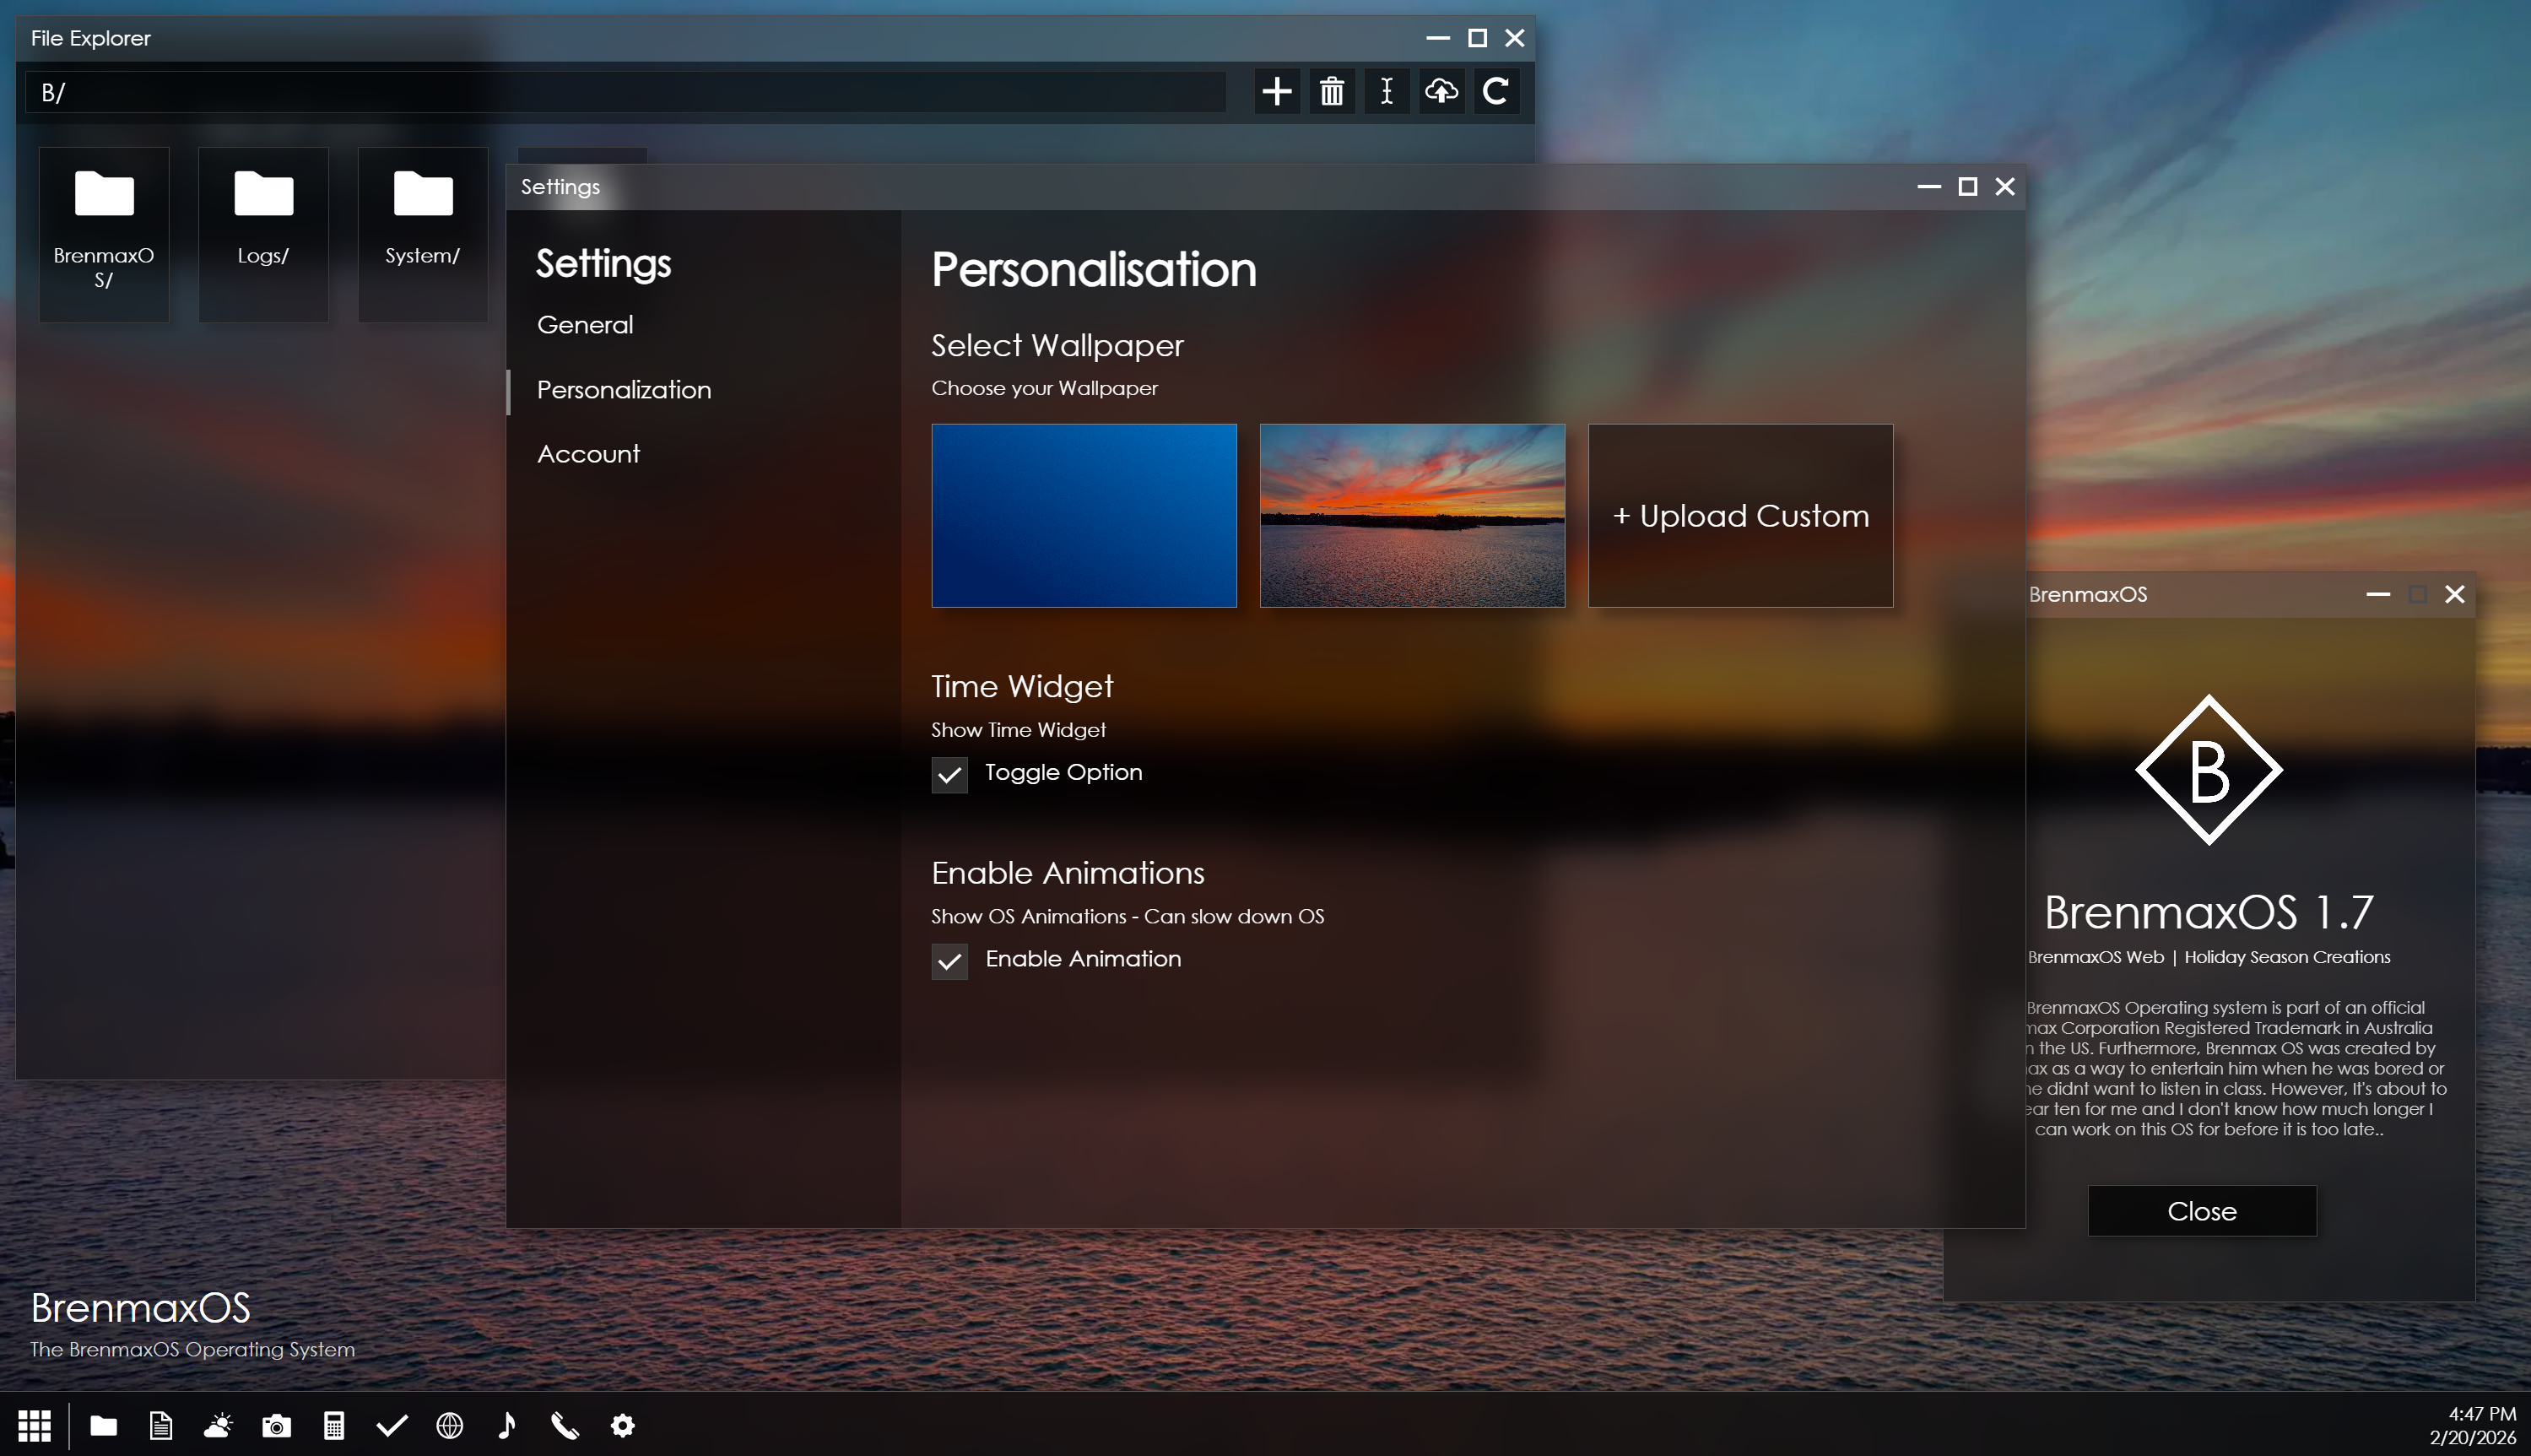Image resolution: width=2531 pixels, height=1456 pixels.
Task: Click the rename text-cursor icon
Action: [1387, 92]
